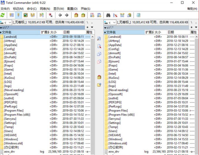This screenshot has height=155, width=200.
Task: Click the left panel c:\*.* path bar
Action: pyautogui.click(x=42, y=27)
